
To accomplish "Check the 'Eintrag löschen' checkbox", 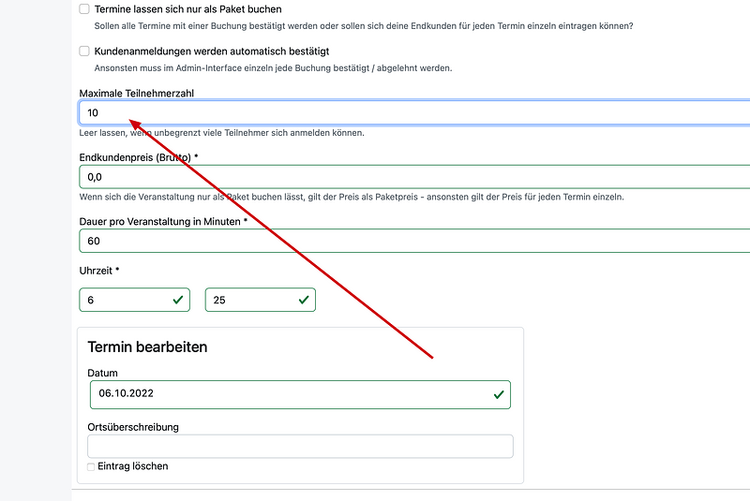I will tap(91, 466).
